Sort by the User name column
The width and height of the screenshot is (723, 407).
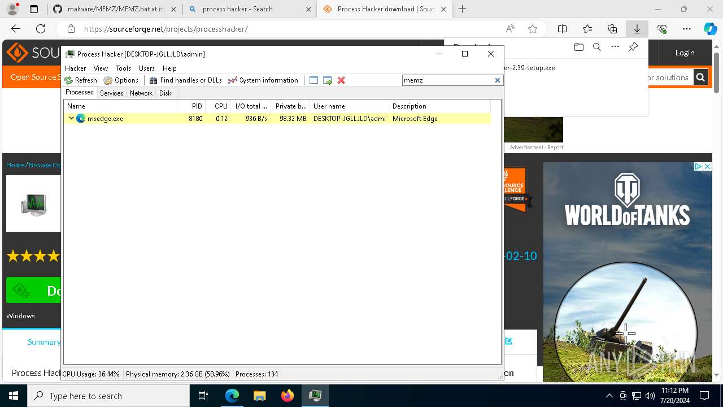coord(349,106)
